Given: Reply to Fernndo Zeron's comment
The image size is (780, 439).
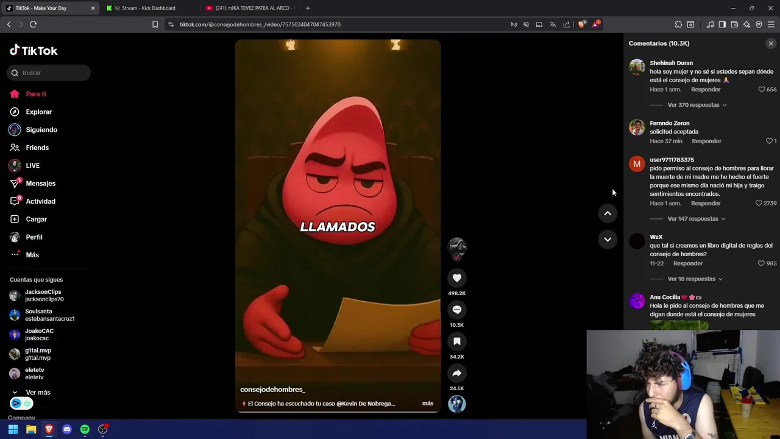Looking at the screenshot, I should tap(706, 141).
